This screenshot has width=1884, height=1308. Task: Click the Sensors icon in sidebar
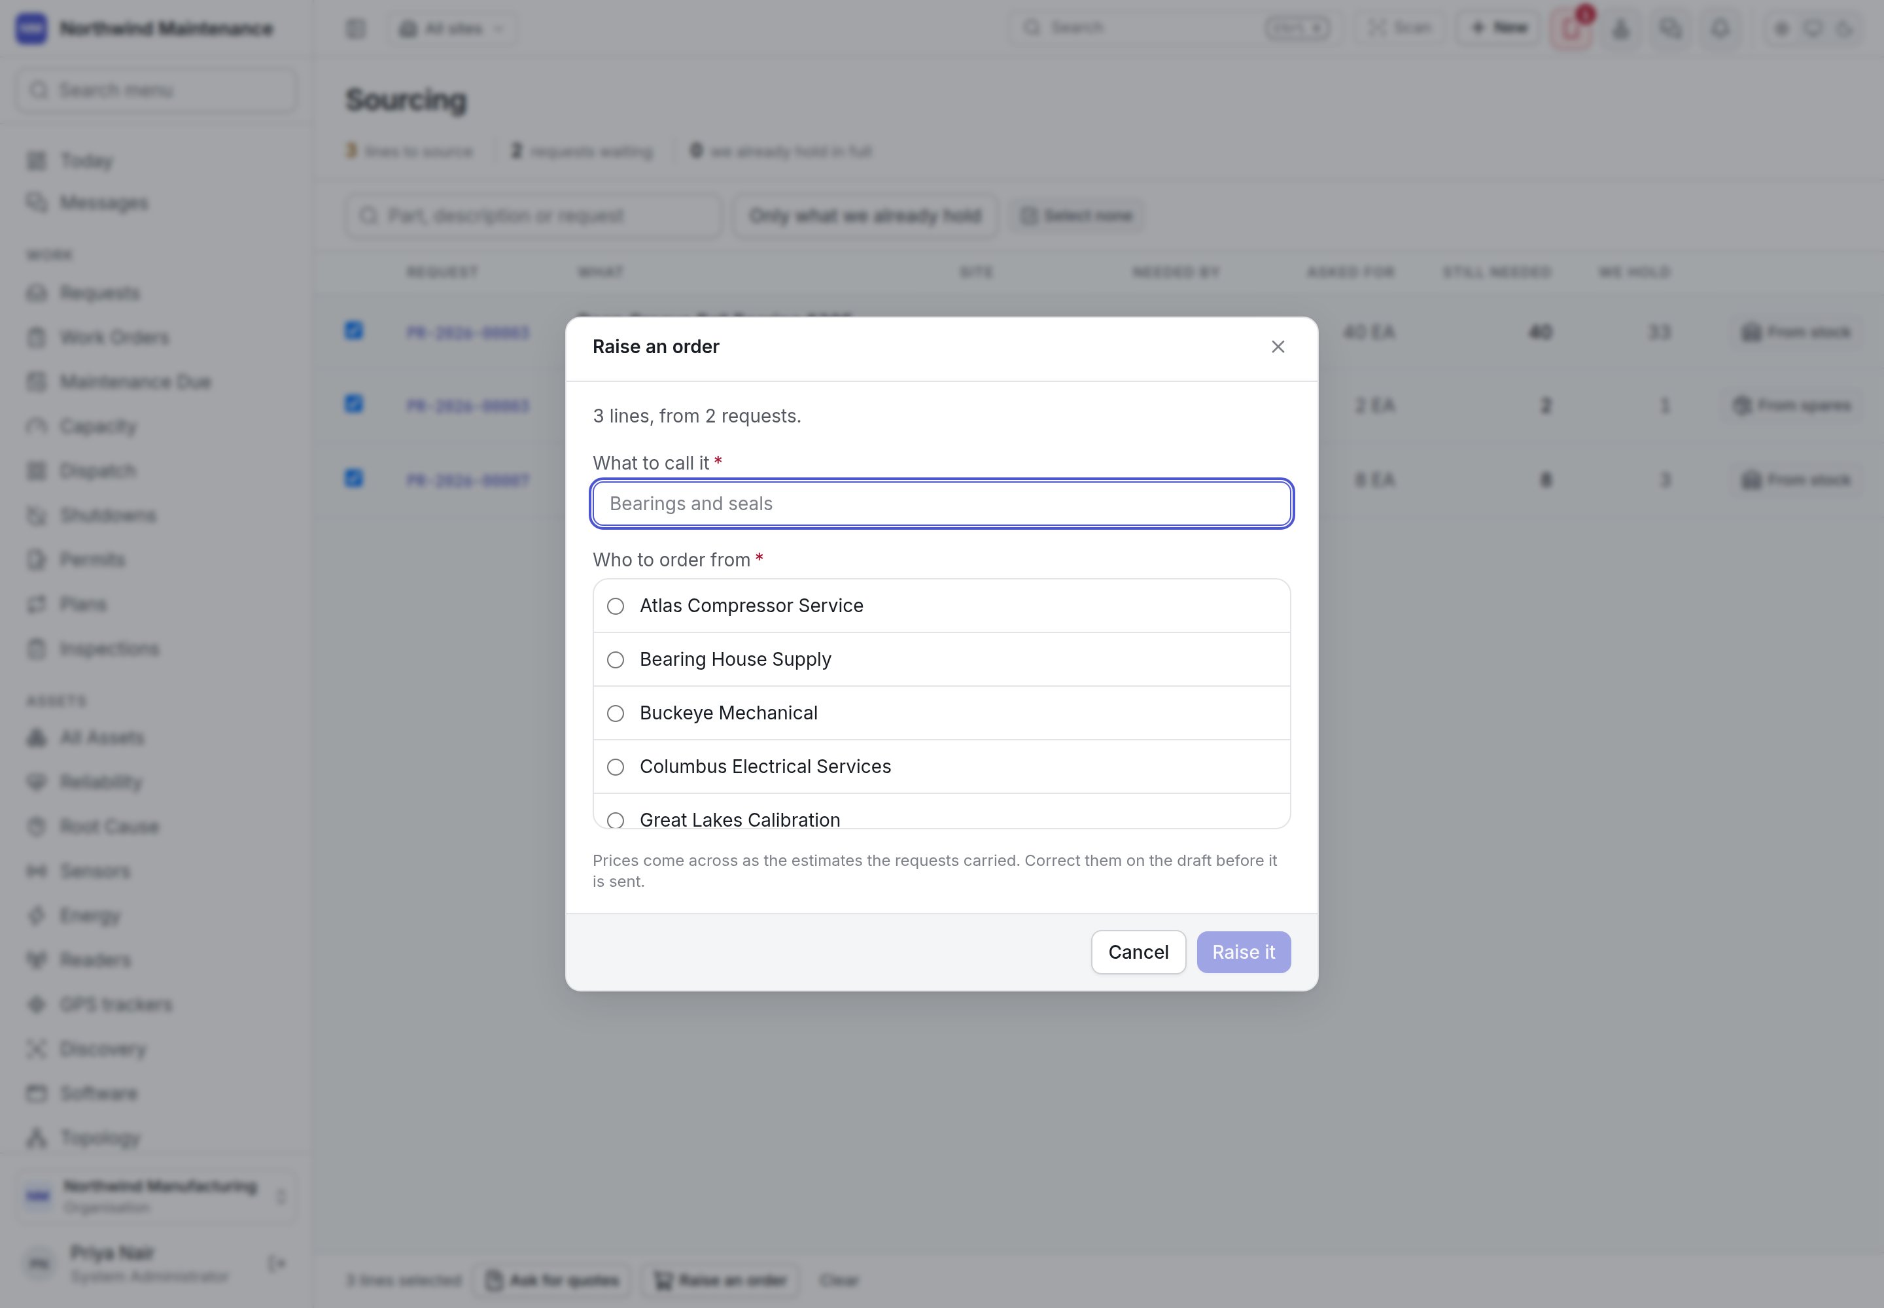(36, 870)
